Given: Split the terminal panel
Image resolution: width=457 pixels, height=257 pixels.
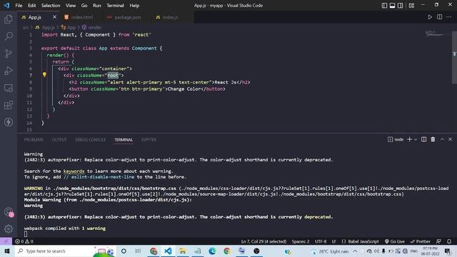Looking at the screenshot, I should tap(423, 140).
